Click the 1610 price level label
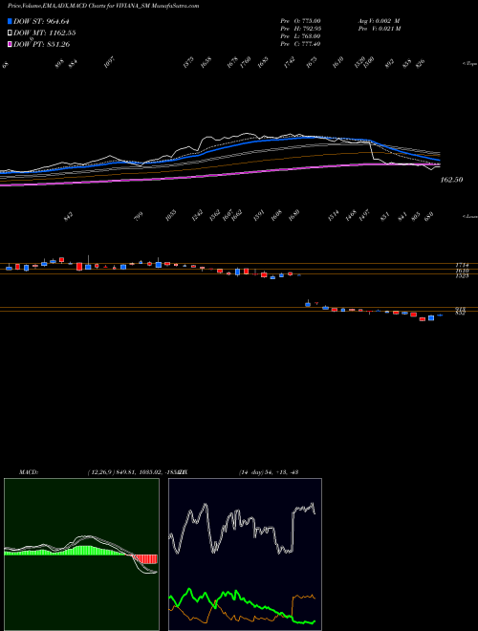The image size is (478, 631). click(x=462, y=271)
